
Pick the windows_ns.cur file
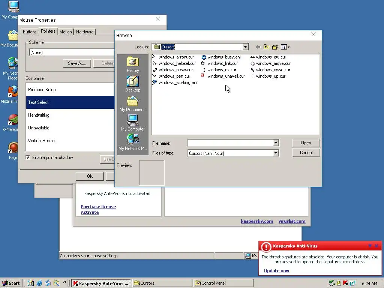click(219, 70)
